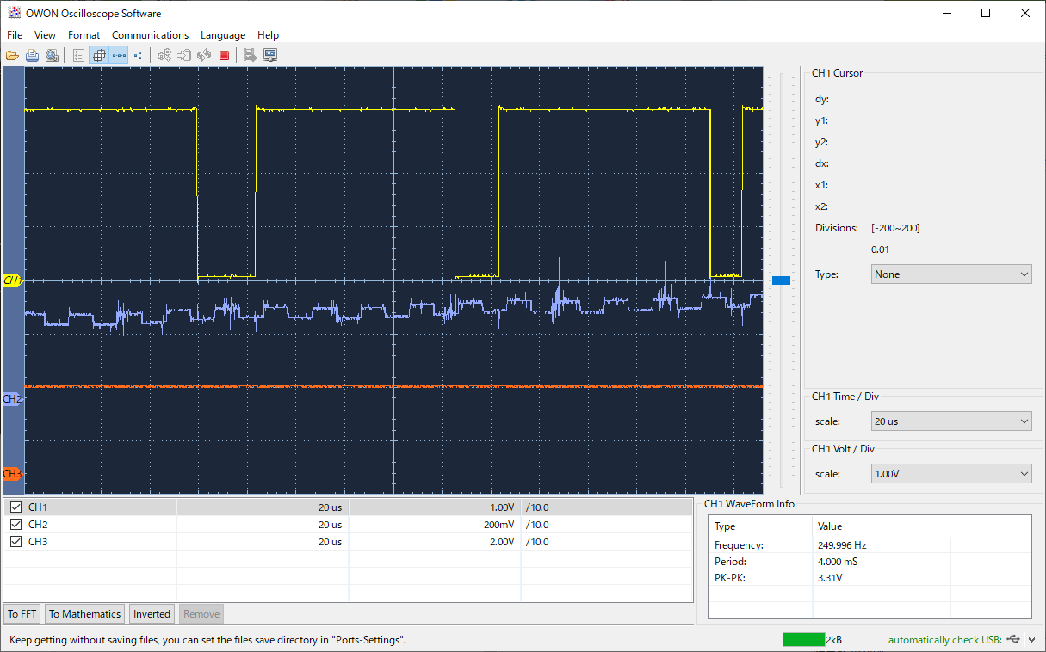
Task: Open the cursor Type dropdown
Action: coord(950,274)
